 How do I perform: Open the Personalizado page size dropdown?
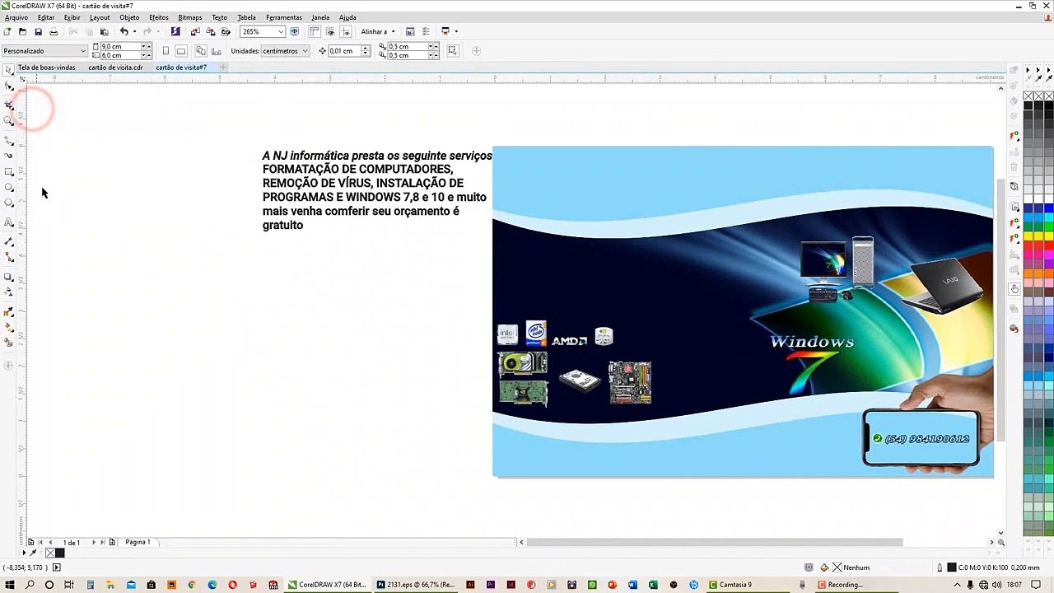44,51
